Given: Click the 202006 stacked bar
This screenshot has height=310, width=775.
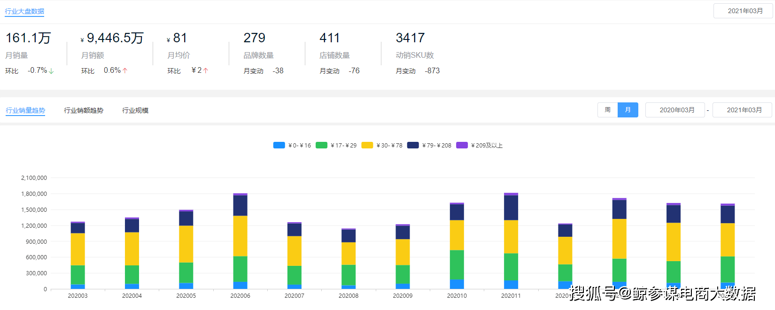Looking at the screenshot, I should (240, 241).
